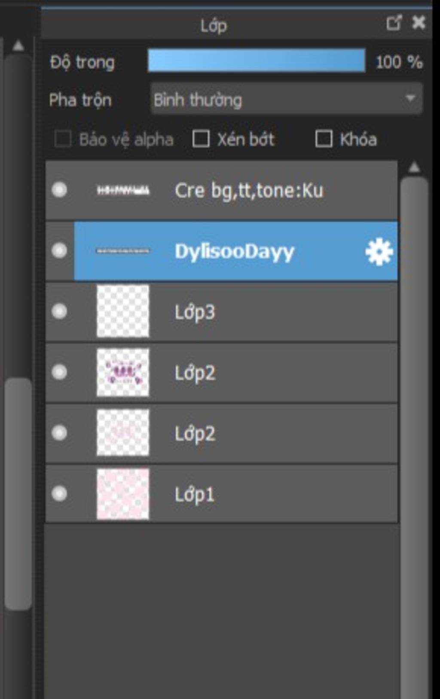Screen dimensions: 440x699
Task: Select the Lớp1 layer name
Action: pyautogui.click(x=194, y=495)
